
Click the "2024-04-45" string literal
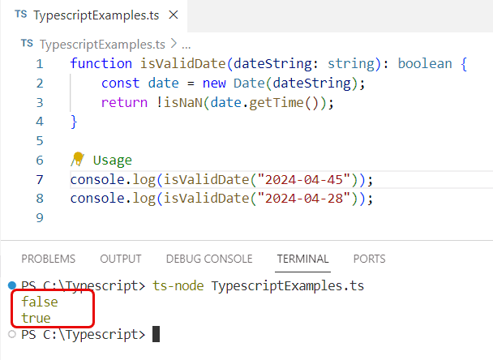tap(303, 180)
